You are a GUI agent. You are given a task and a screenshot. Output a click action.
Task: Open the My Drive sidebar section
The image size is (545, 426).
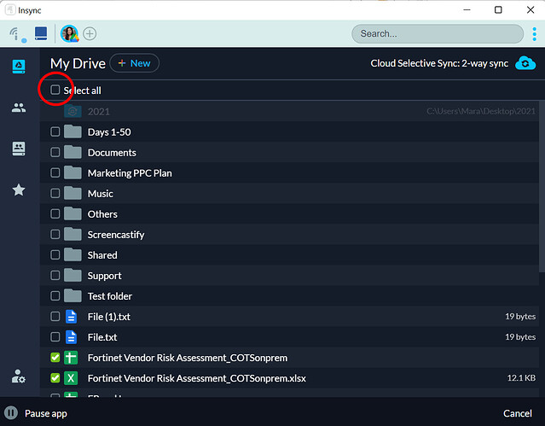[x=18, y=67]
